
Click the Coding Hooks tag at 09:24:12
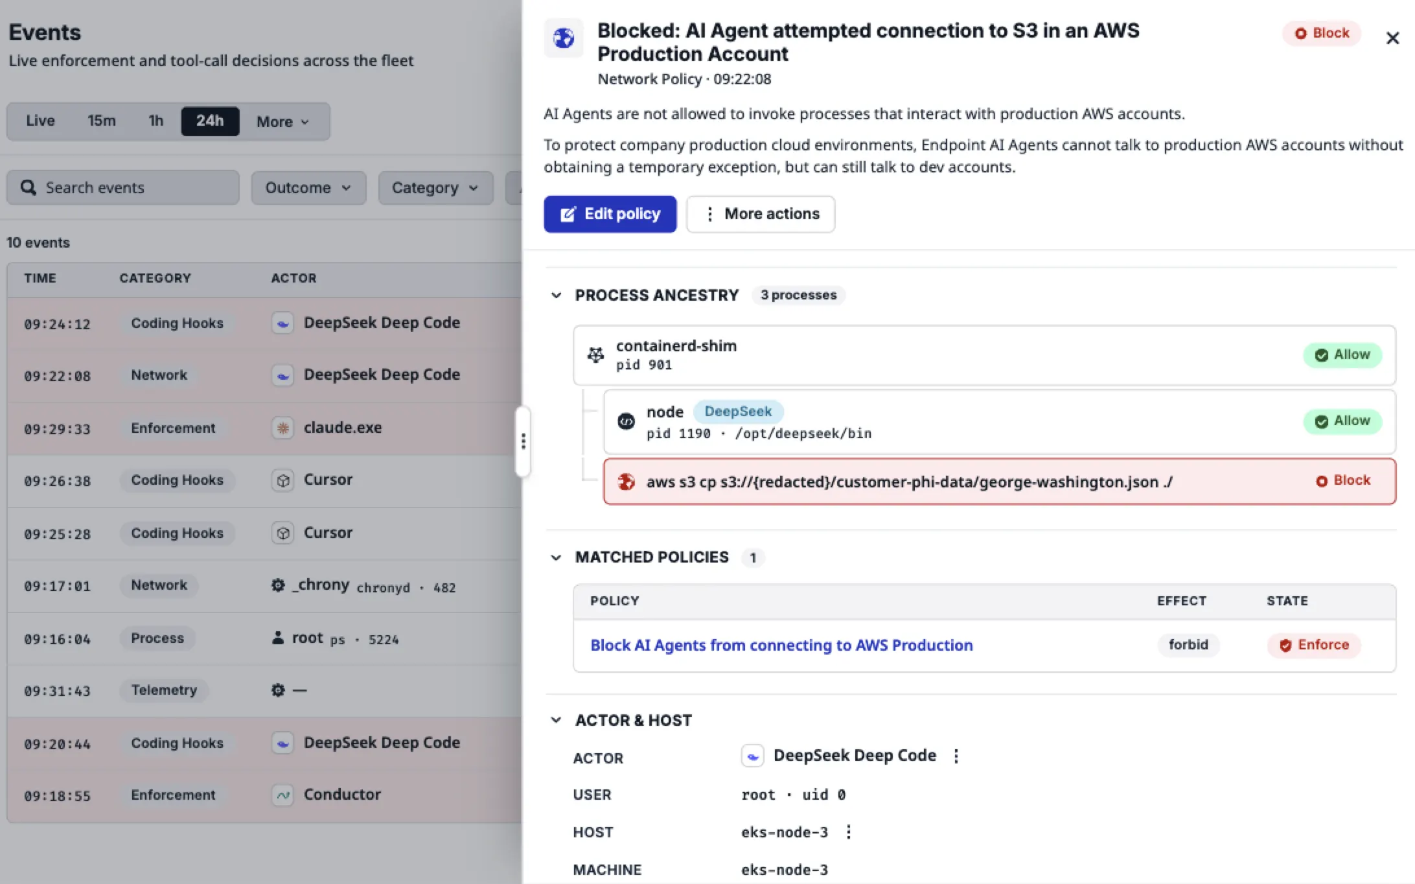point(177,323)
